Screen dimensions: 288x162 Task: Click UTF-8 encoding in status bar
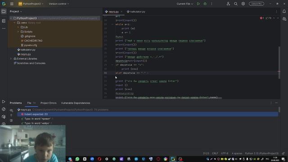[225, 153]
